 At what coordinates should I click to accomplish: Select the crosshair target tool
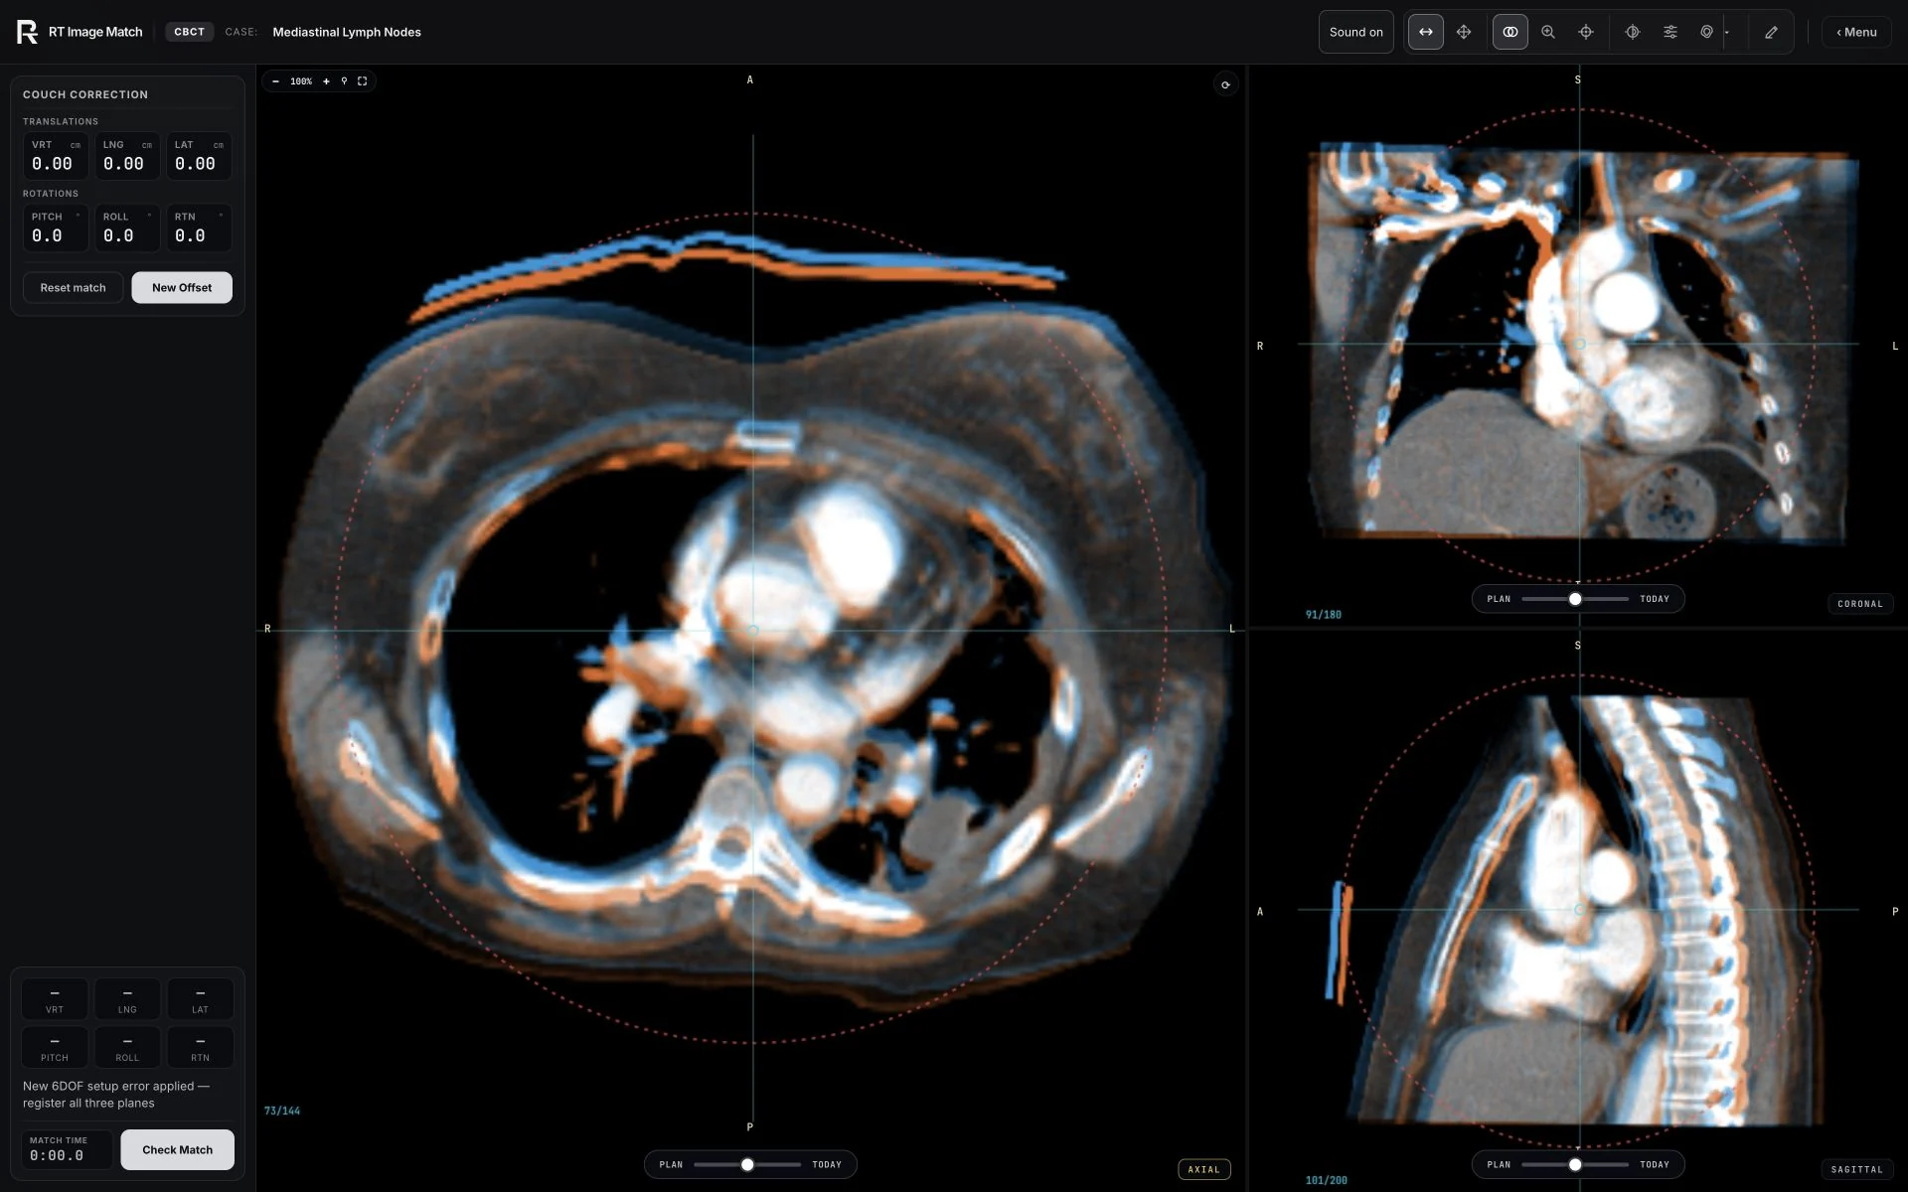pos(1586,32)
